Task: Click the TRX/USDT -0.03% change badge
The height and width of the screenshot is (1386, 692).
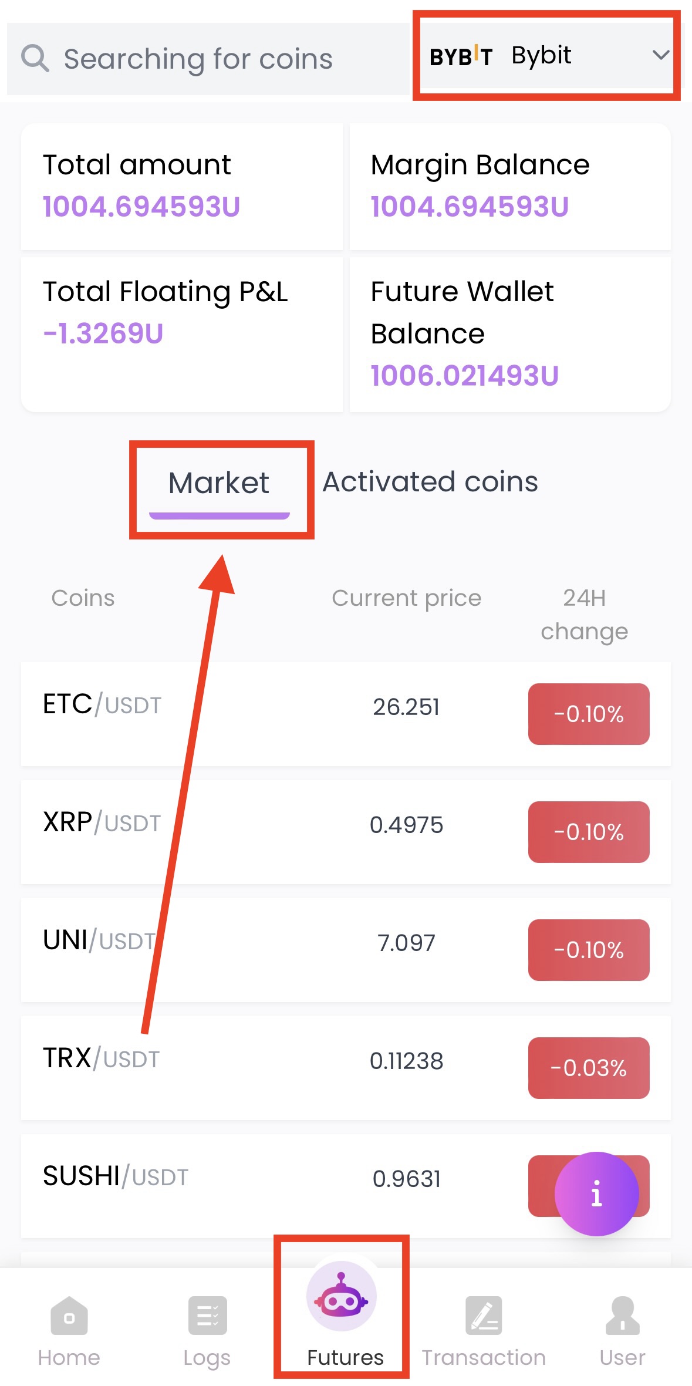Action: pyautogui.click(x=589, y=1068)
